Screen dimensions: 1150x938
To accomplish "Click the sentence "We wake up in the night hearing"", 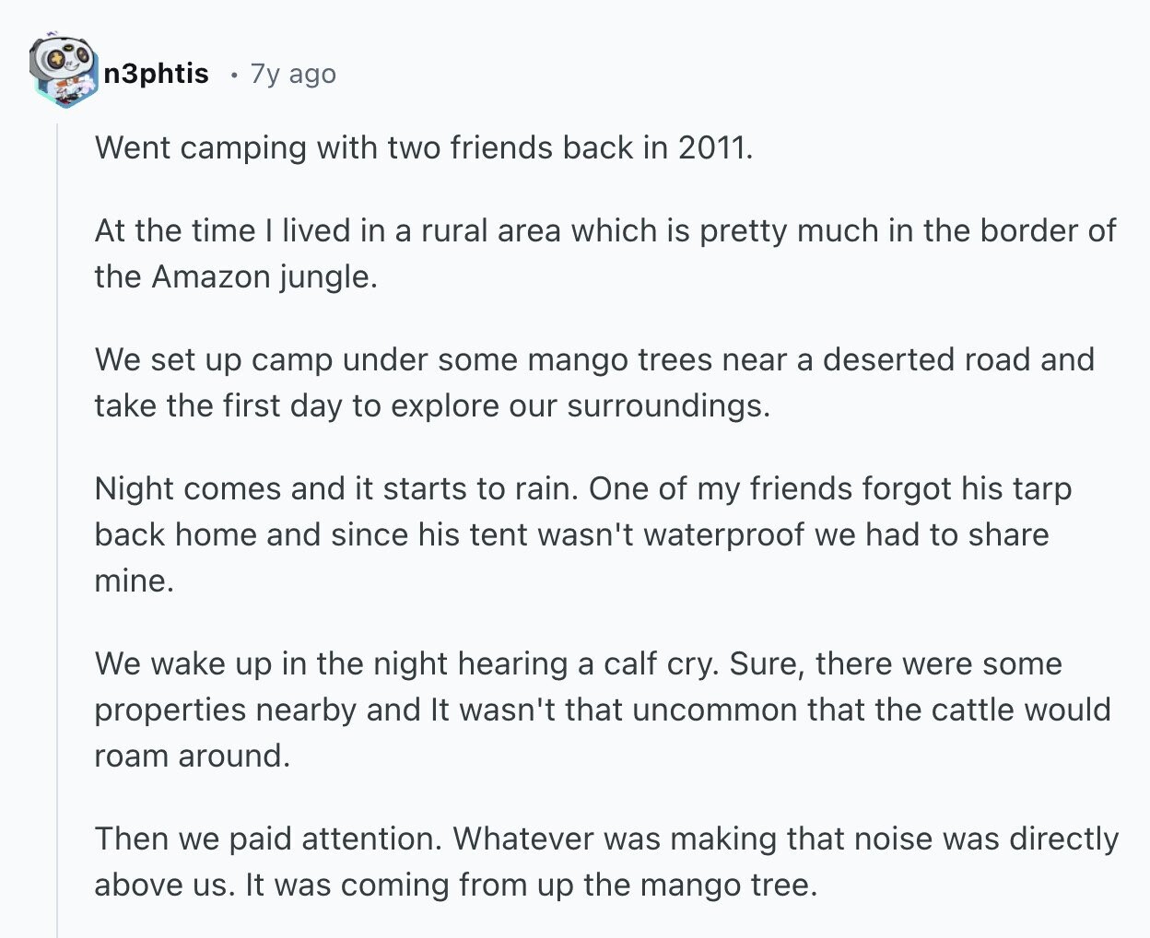I will (407, 663).
